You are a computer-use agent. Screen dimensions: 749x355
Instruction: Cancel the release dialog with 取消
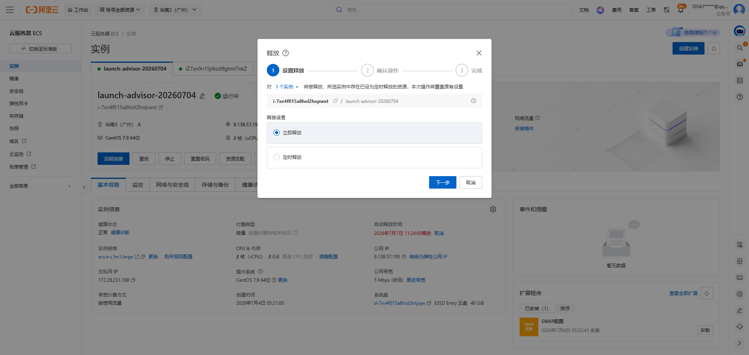pyautogui.click(x=471, y=182)
